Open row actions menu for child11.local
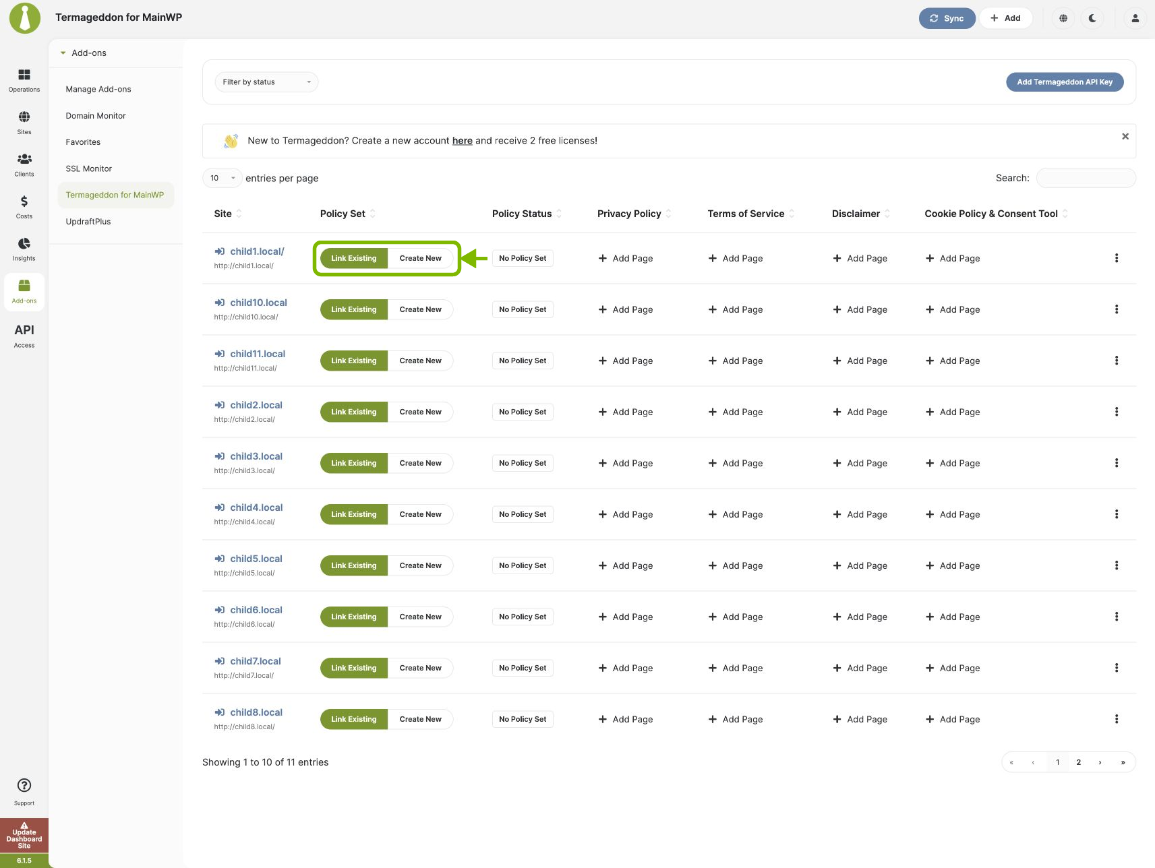 click(x=1117, y=361)
